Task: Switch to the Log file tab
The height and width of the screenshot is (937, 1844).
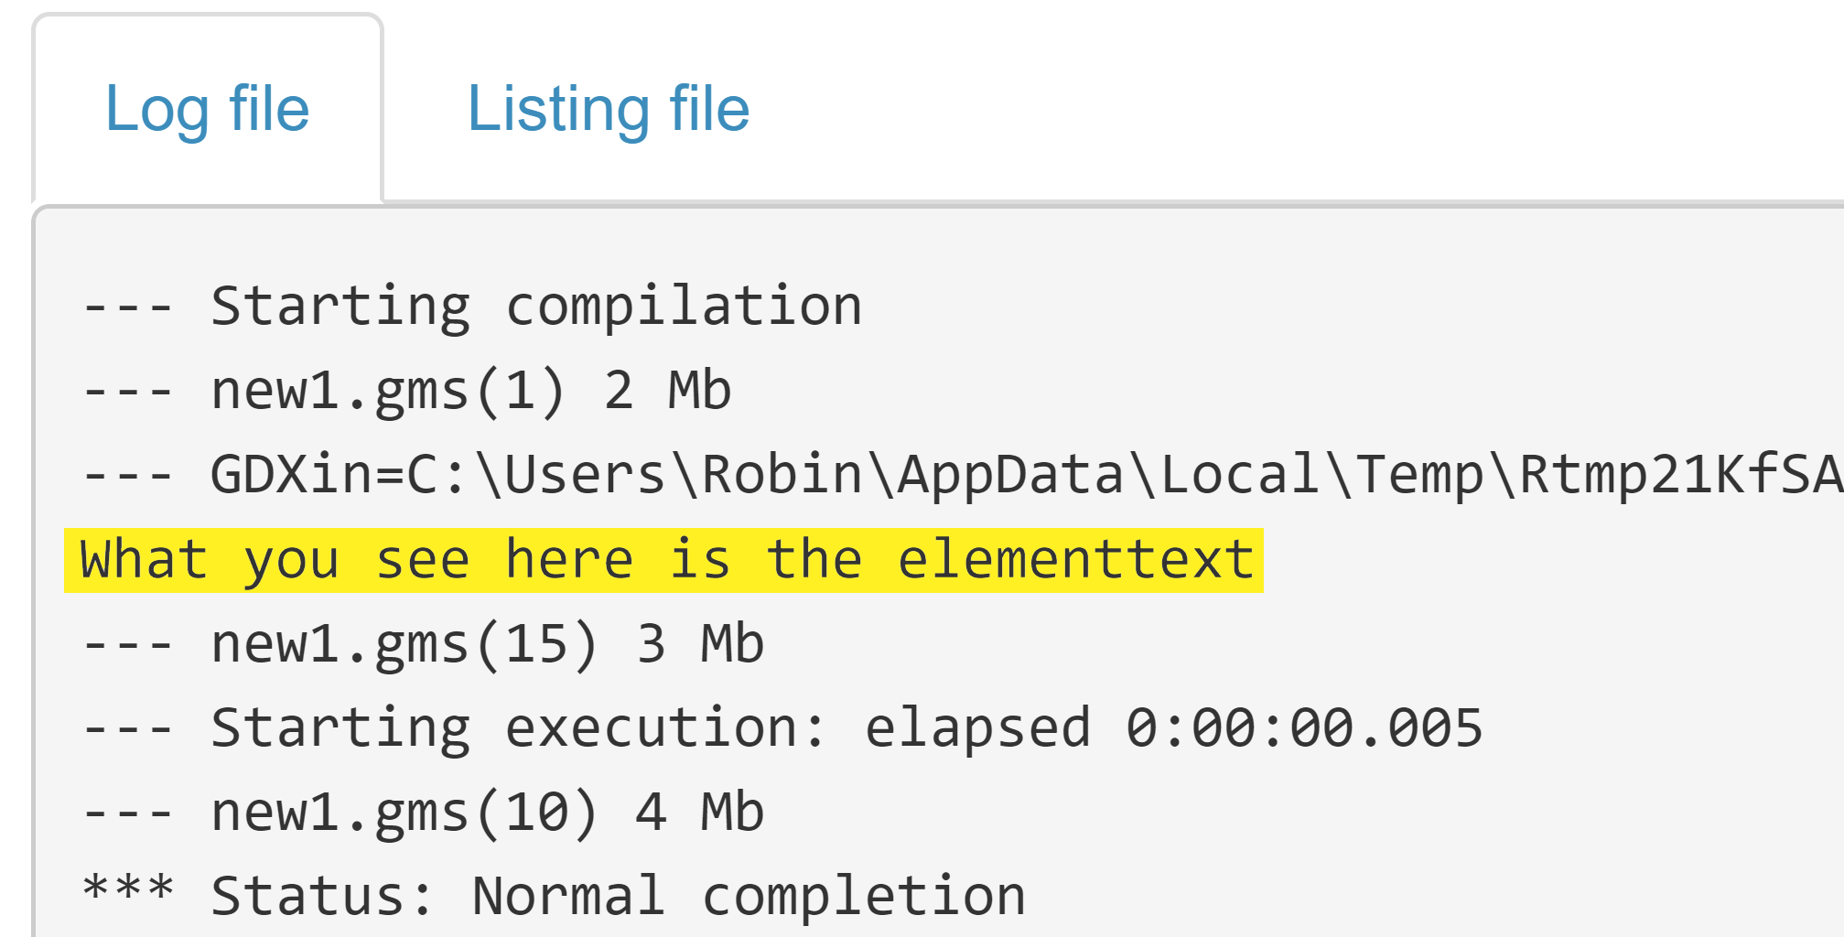Action: (x=208, y=109)
